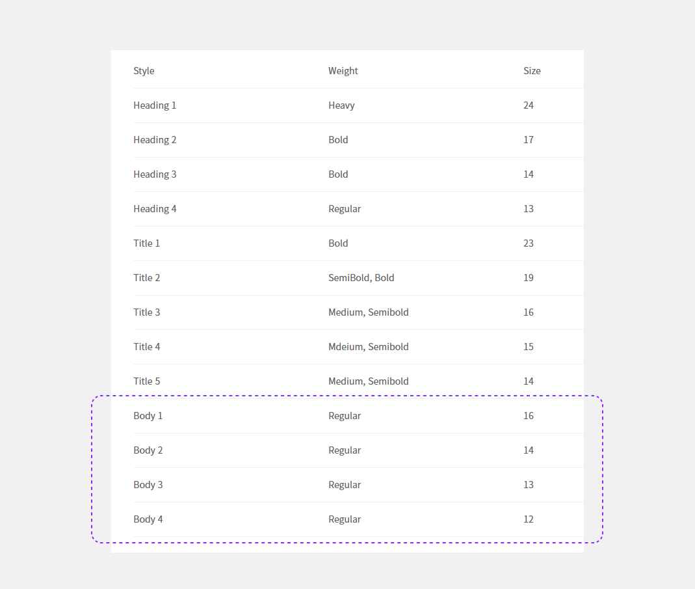Select the Title 3 row label
Image resolution: width=695 pixels, height=589 pixels.
click(x=146, y=312)
